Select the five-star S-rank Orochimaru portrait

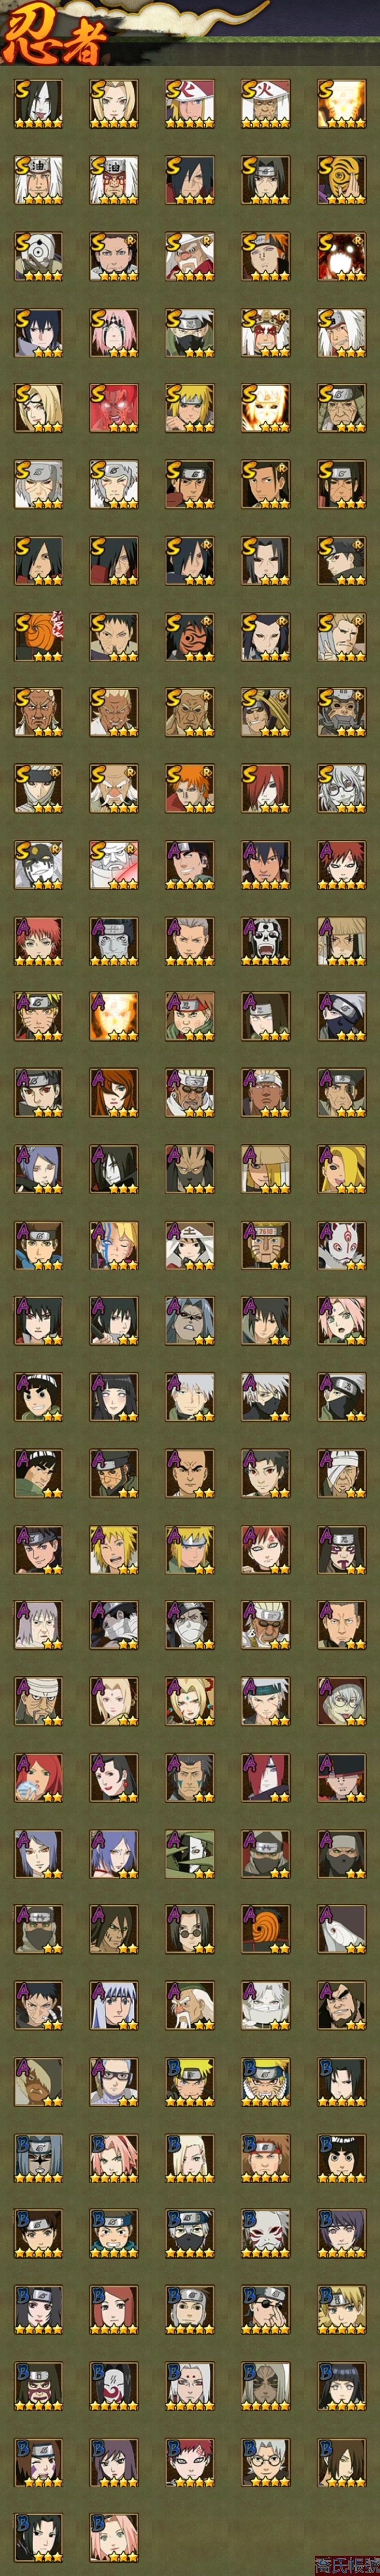coord(38,104)
